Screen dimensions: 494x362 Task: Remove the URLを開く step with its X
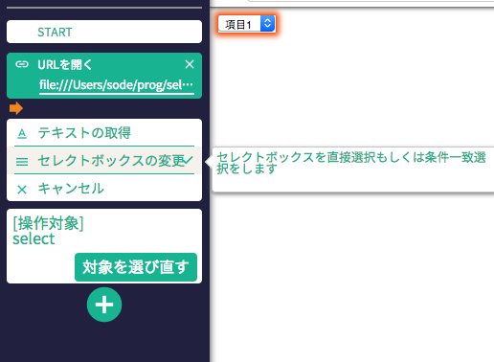190,64
